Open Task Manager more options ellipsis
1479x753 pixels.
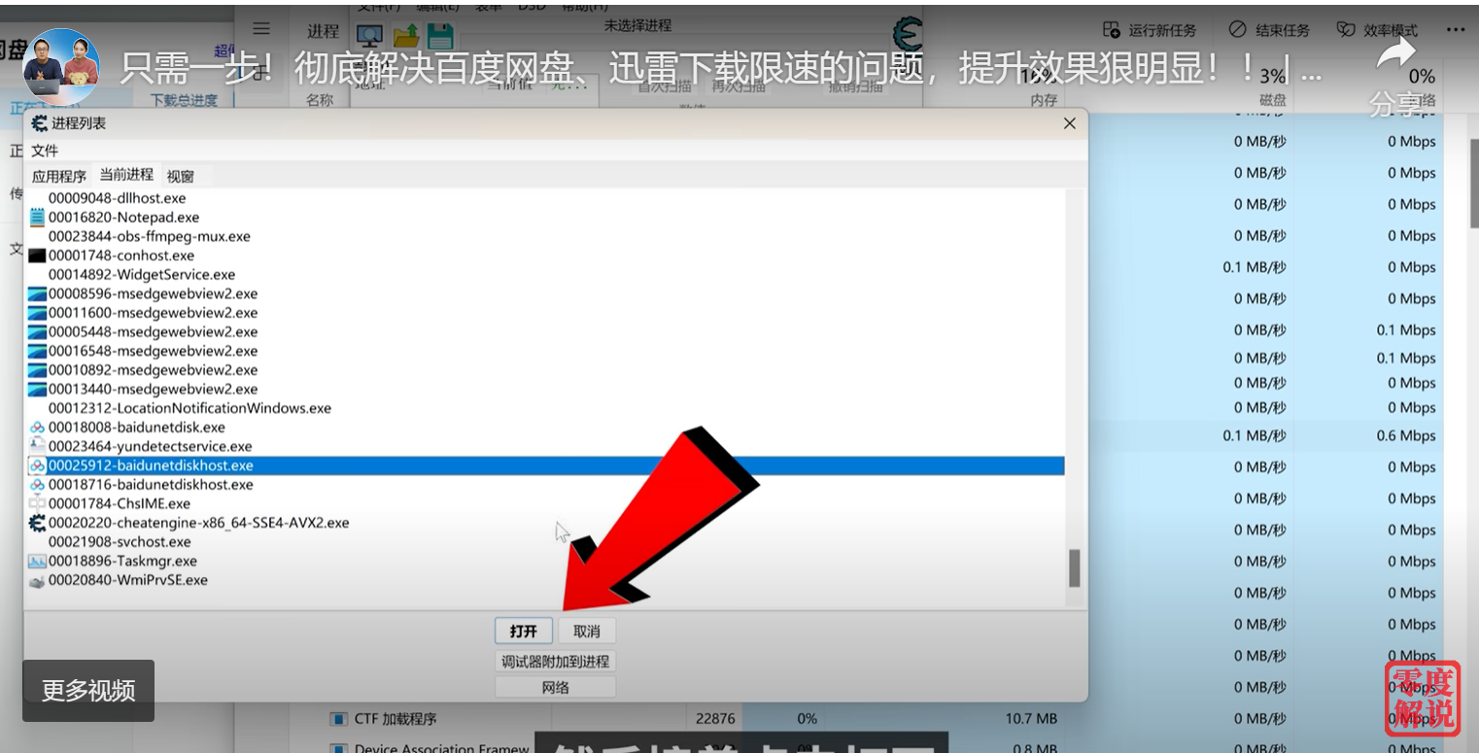(1455, 30)
